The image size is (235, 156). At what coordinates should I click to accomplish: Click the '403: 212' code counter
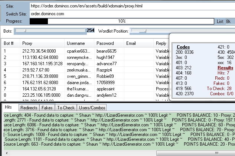click(184, 68)
